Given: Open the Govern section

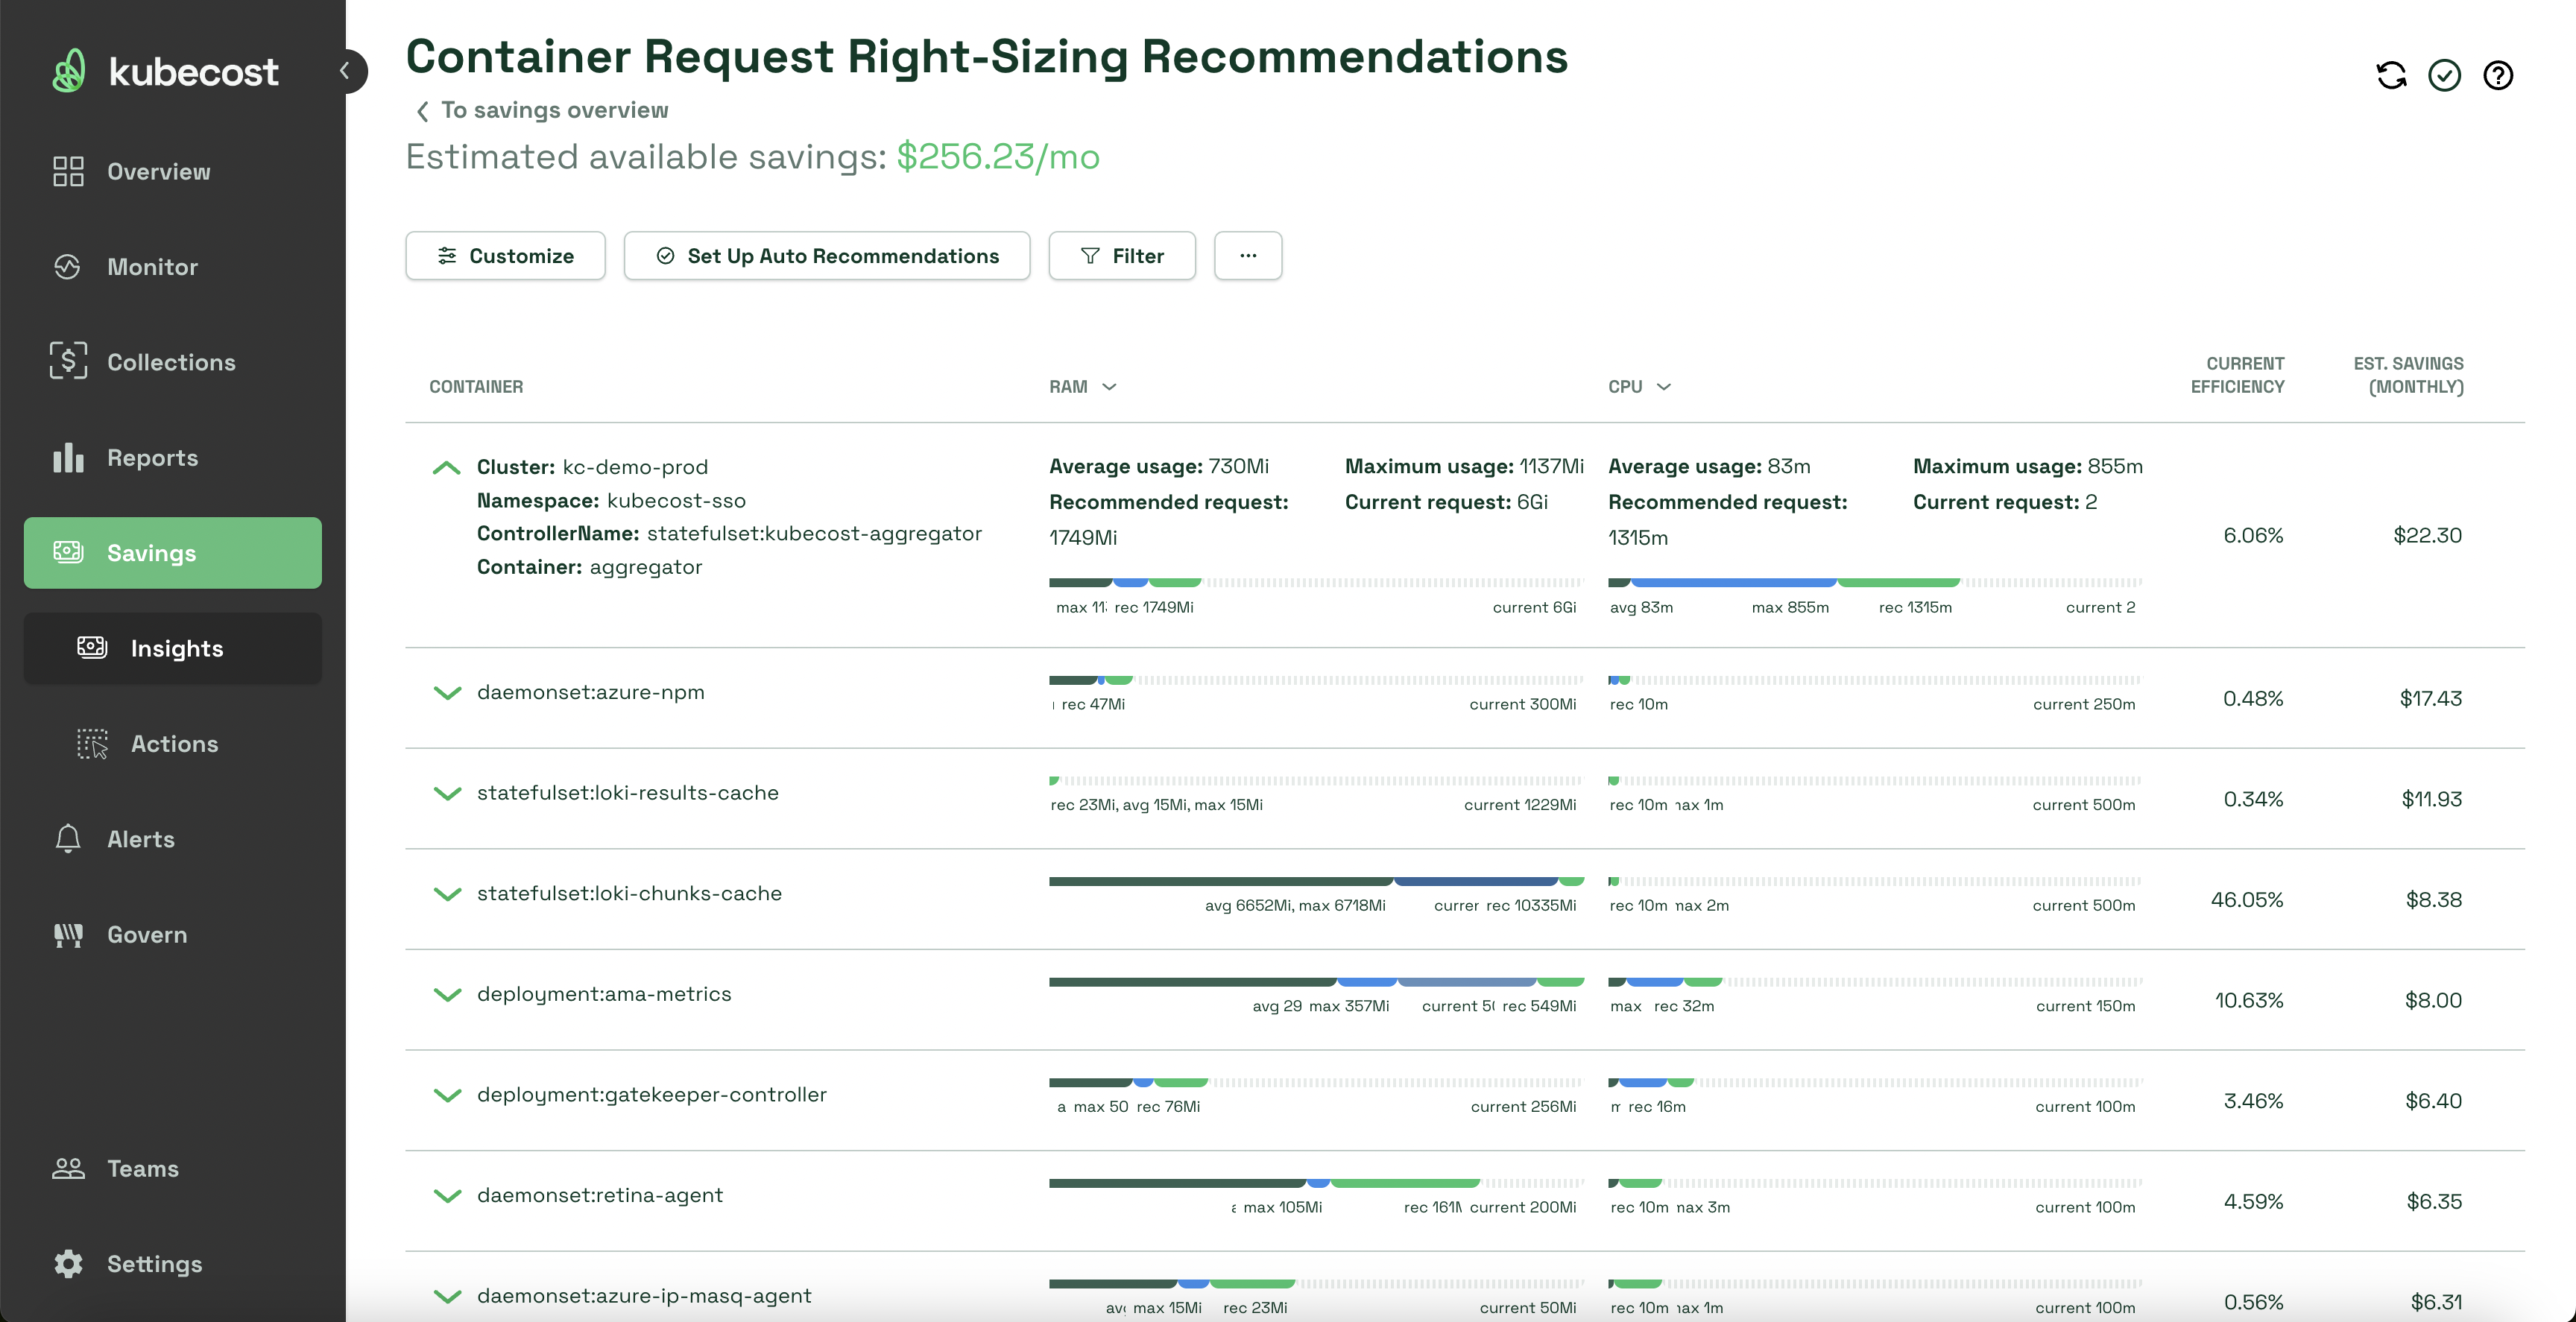Looking at the screenshot, I should pos(172,934).
